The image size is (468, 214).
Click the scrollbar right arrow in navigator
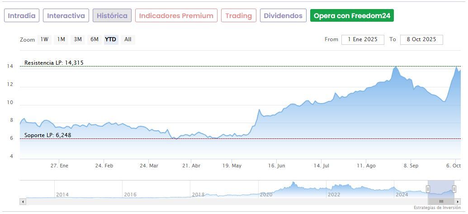pos(458,201)
